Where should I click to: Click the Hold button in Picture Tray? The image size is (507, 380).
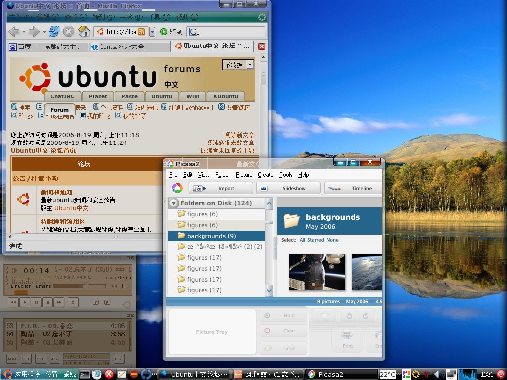point(284,315)
